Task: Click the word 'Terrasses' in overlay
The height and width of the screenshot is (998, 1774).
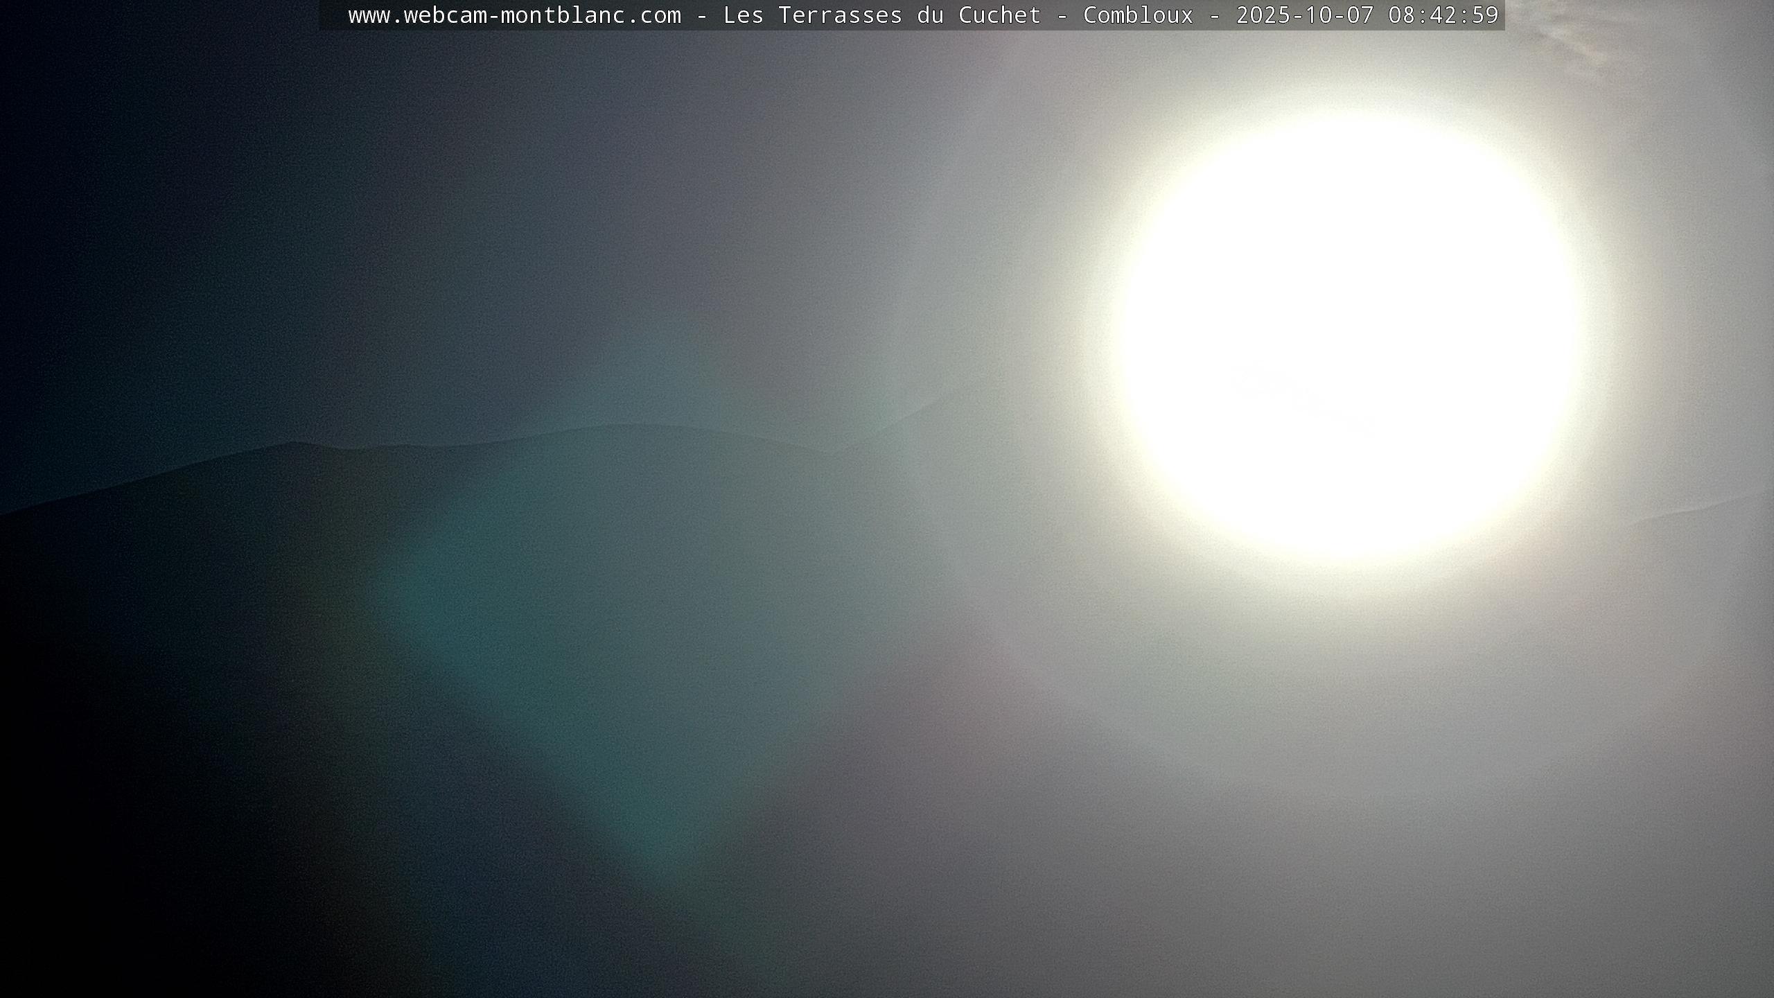Action: point(840,15)
